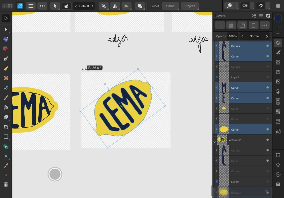Open the Adjustments studio icon

(278, 91)
